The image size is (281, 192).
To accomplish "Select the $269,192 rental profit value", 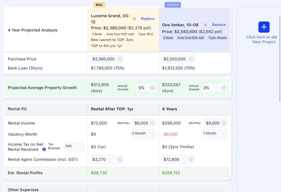I will 171,173.
